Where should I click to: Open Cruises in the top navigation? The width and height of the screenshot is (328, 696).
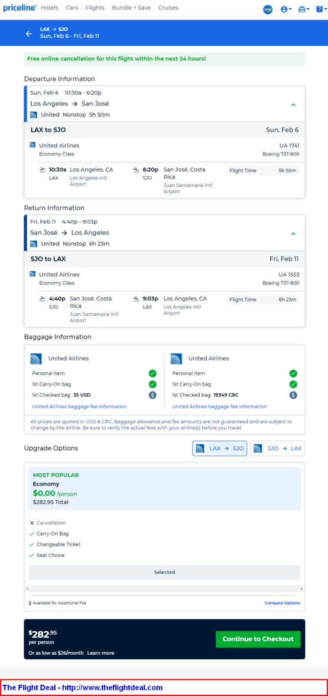click(x=168, y=8)
